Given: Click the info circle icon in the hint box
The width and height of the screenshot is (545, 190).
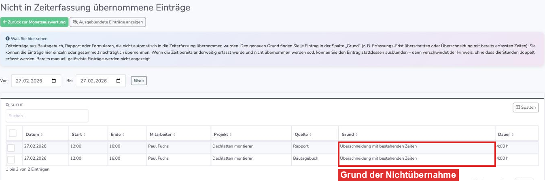Looking at the screenshot, I should (x=8, y=39).
